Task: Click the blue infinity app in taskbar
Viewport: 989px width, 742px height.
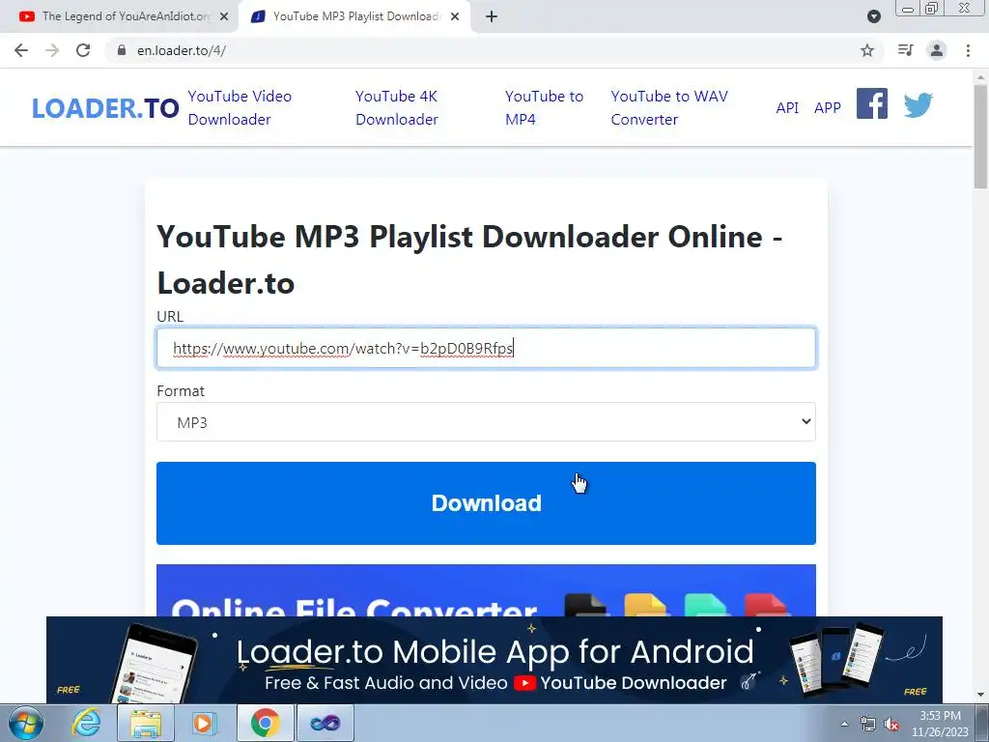Action: point(325,723)
